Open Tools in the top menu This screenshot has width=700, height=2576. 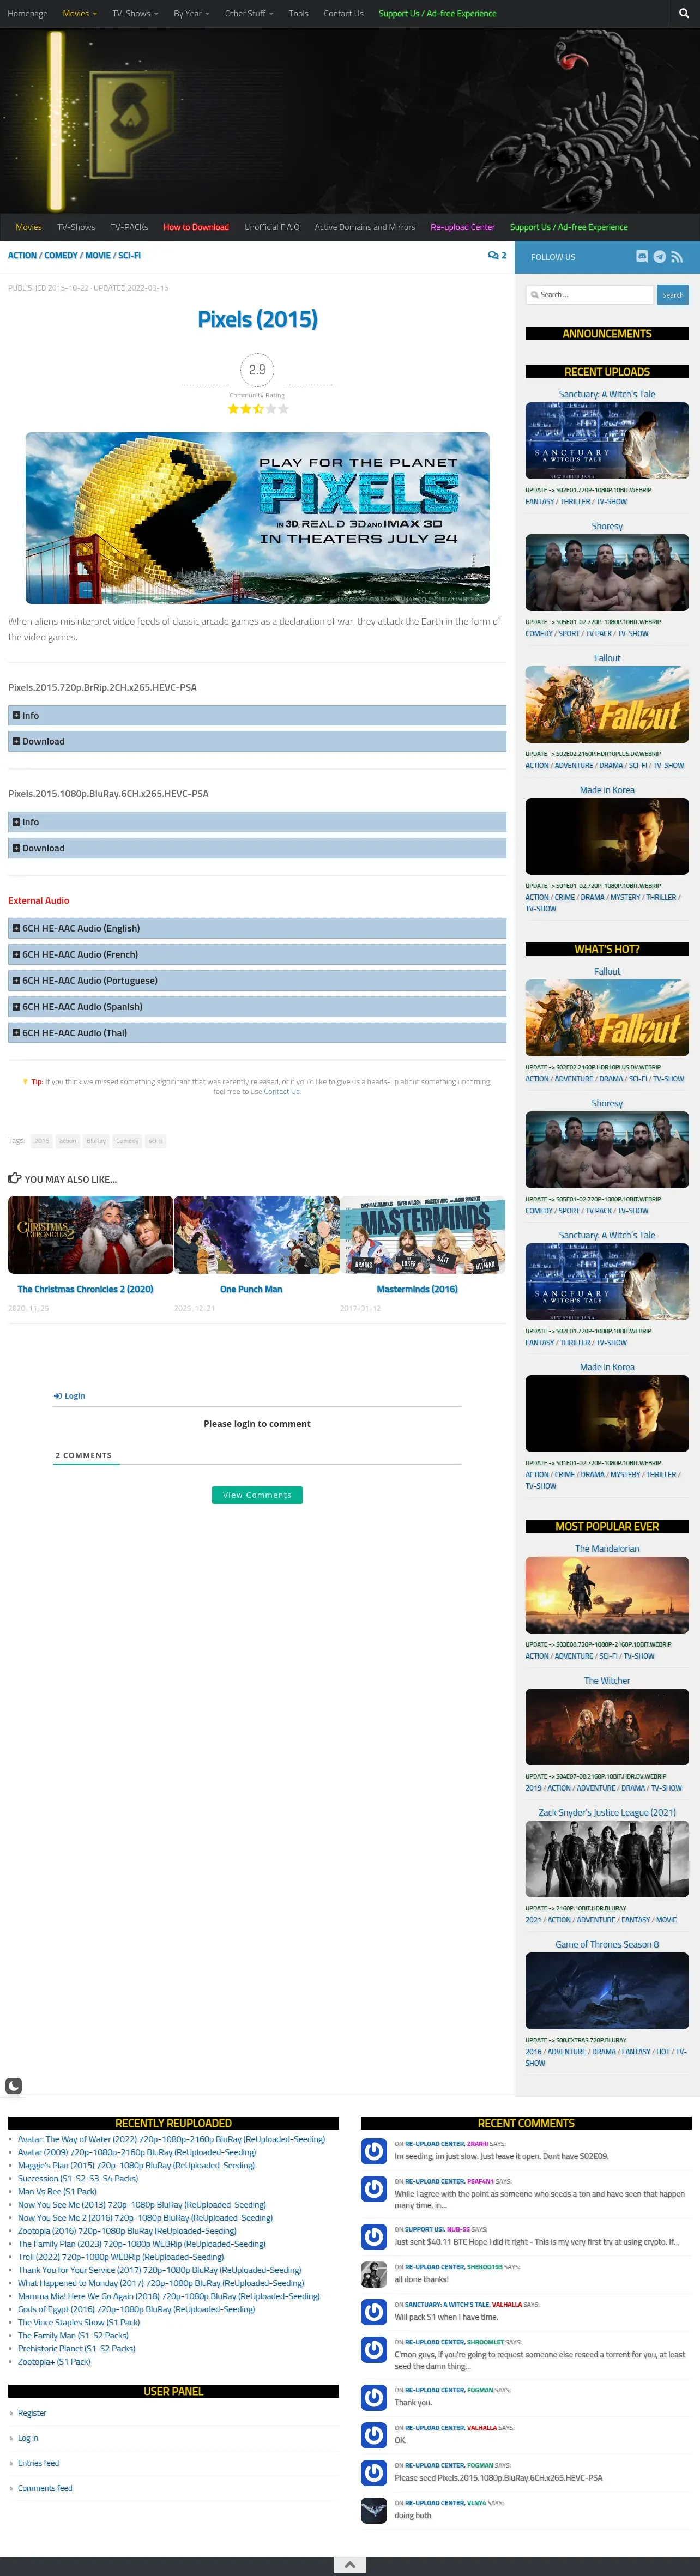[x=298, y=14]
